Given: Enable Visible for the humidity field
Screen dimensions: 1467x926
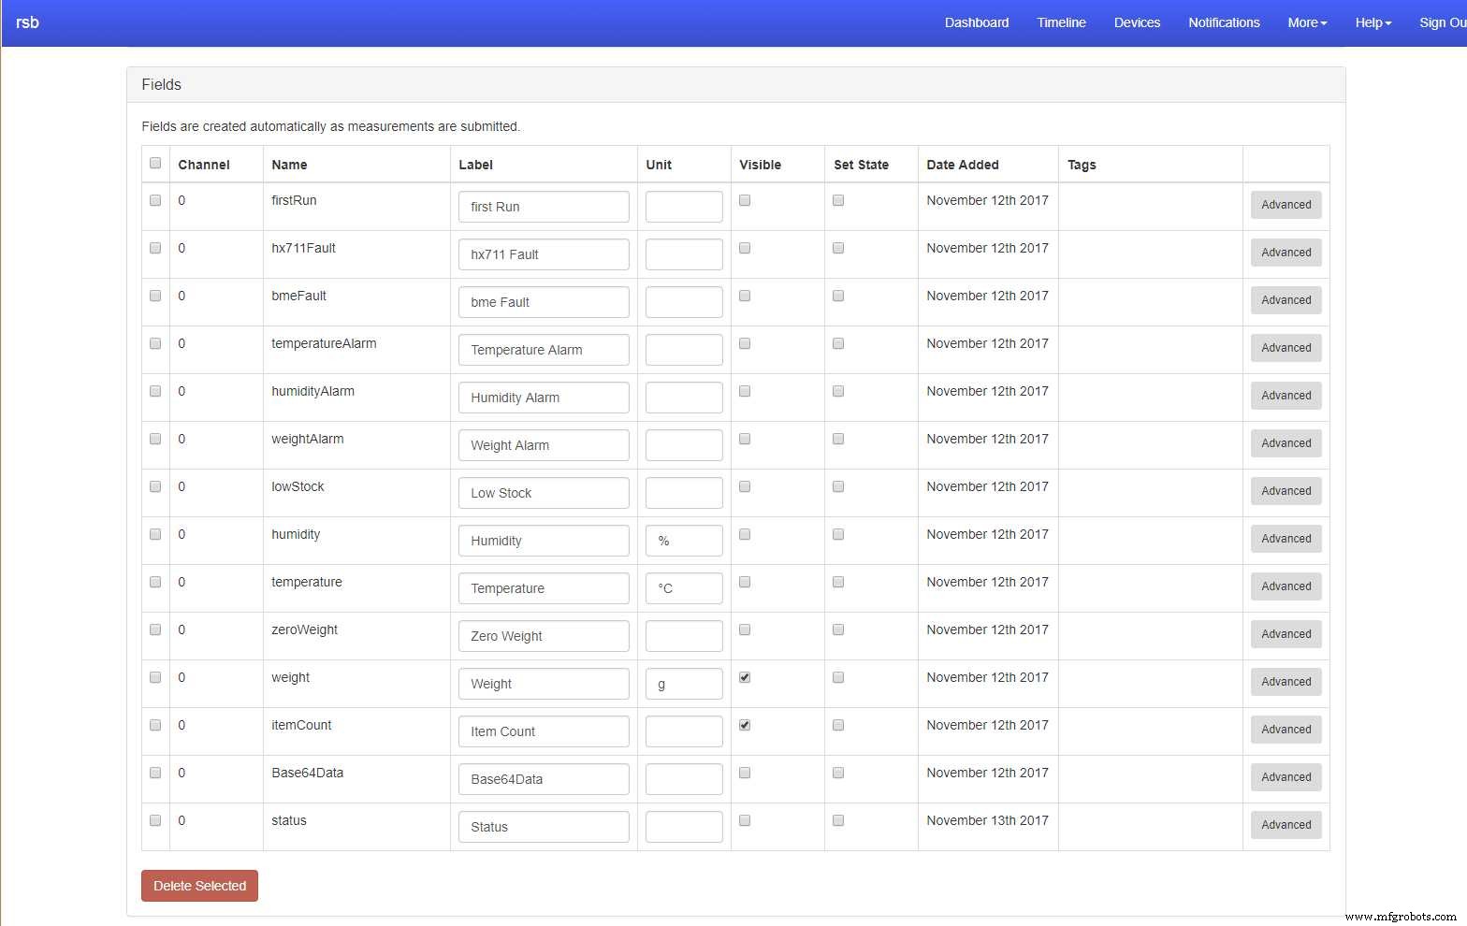Looking at the screenshot, I should click(x=745, y=534).
